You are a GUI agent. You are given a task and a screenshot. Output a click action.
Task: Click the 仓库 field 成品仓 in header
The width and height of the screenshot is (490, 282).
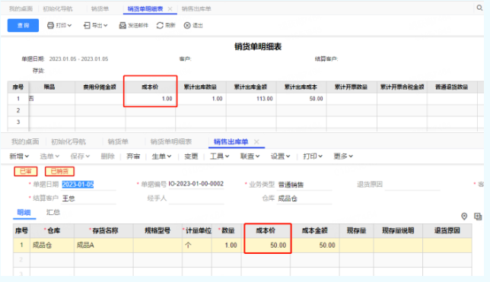(304, 198)
